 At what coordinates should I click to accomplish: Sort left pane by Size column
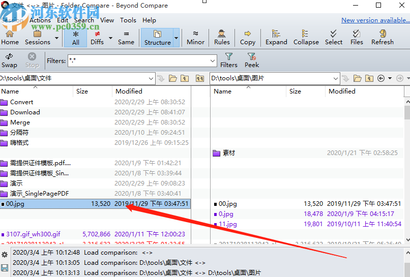93,91
